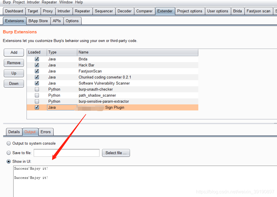
Task: Select burp-sensitive-param-extractor row name
Action: [104, 102]
